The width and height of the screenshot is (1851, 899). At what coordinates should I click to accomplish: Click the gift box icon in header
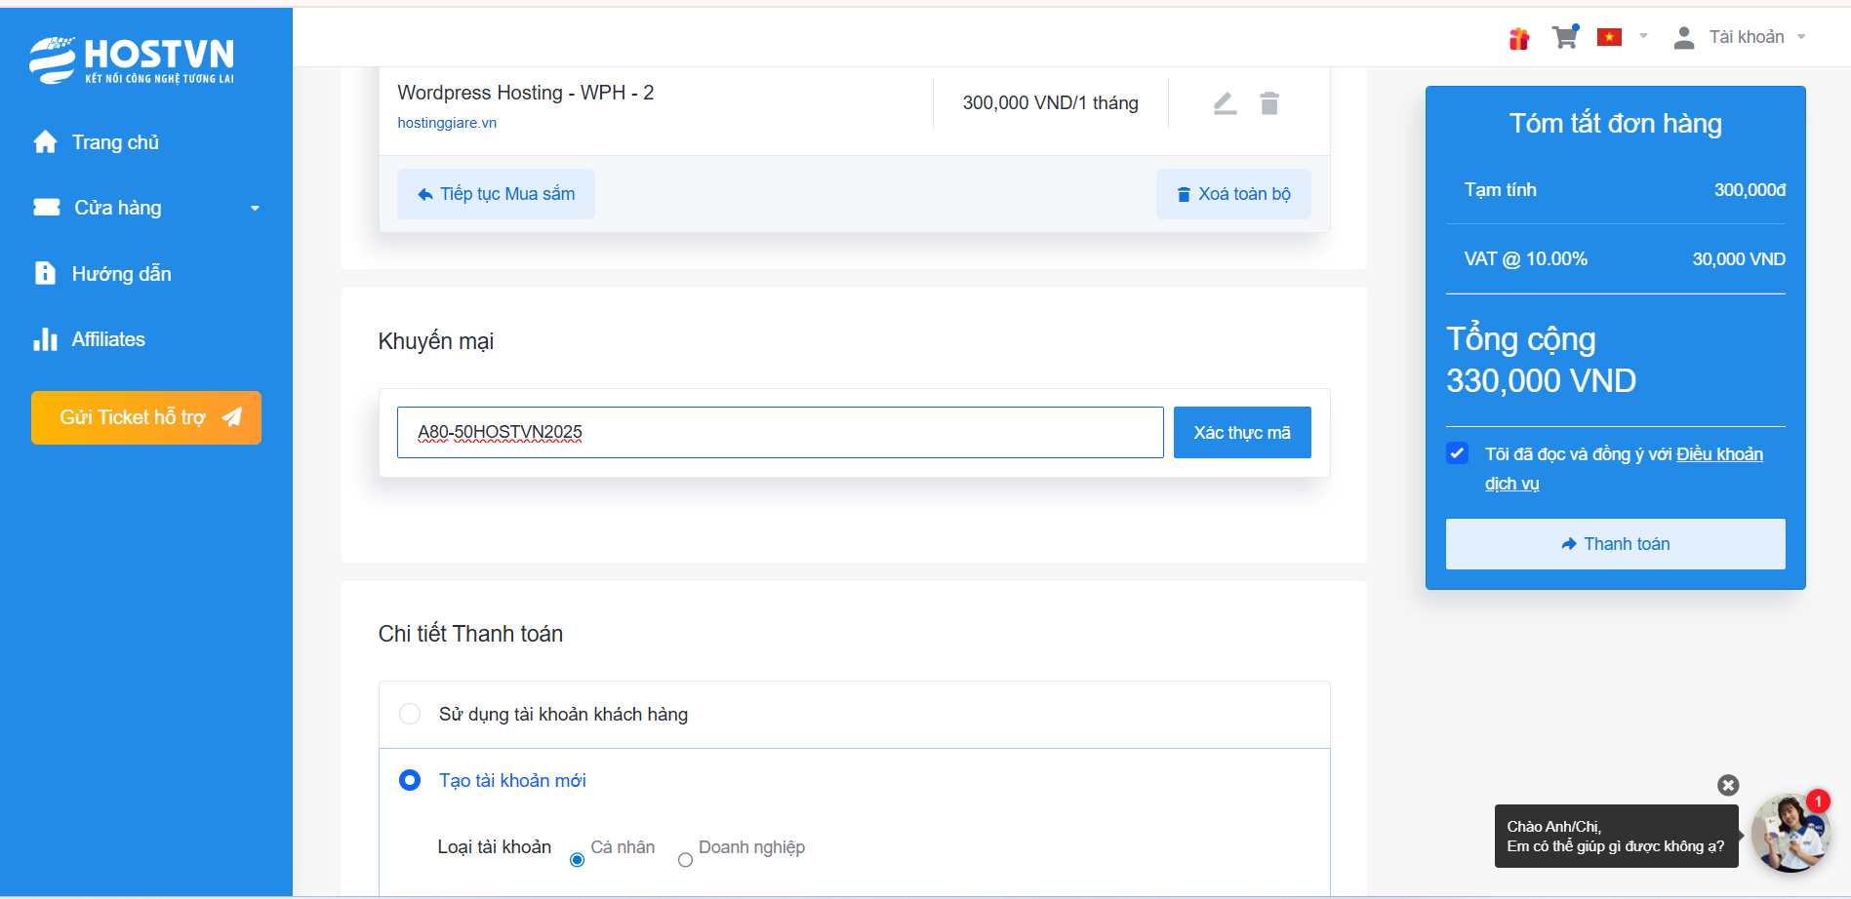click(x=1519, y=38)
